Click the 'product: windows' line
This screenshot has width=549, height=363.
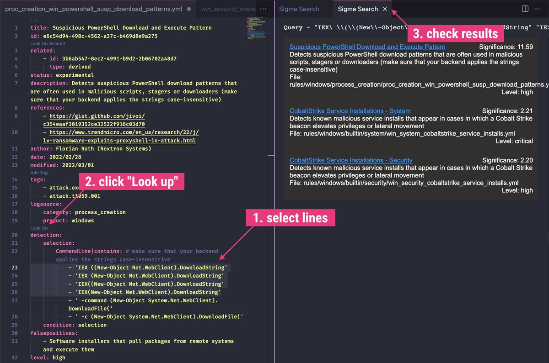68,220
